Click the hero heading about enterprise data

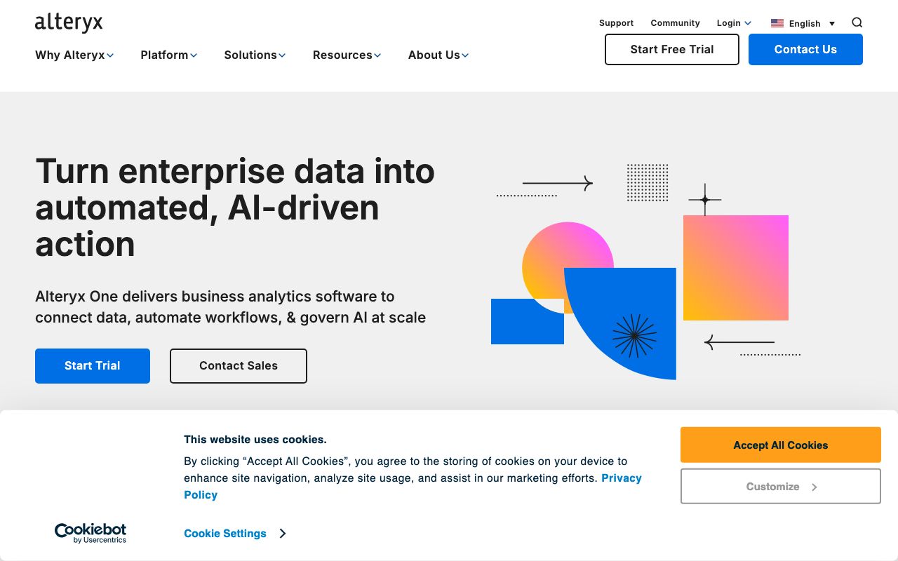(x=235, y=208)
